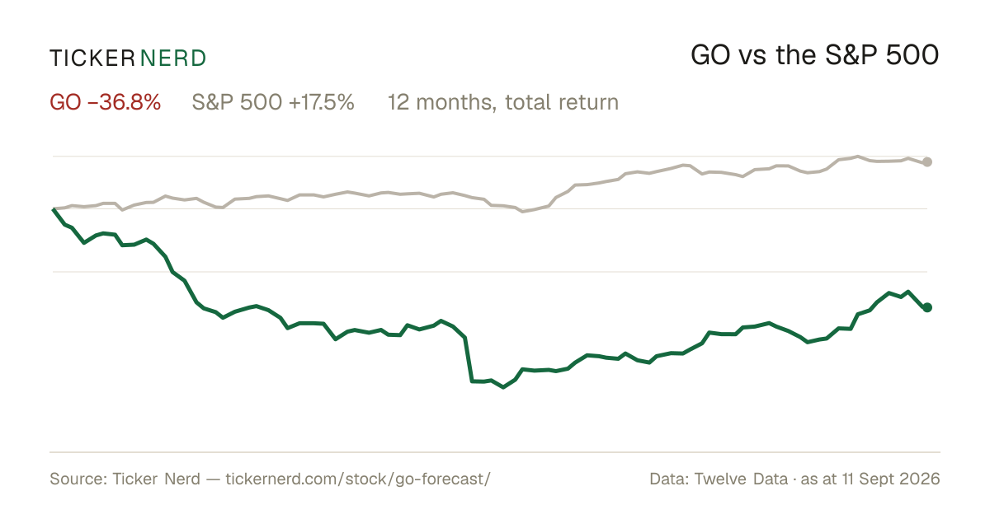
Task: Click the S&P 500 line's dip near mid-chart
Action: point(522,212)
